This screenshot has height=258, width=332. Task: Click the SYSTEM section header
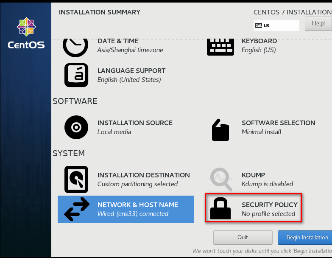click(69, 153)
